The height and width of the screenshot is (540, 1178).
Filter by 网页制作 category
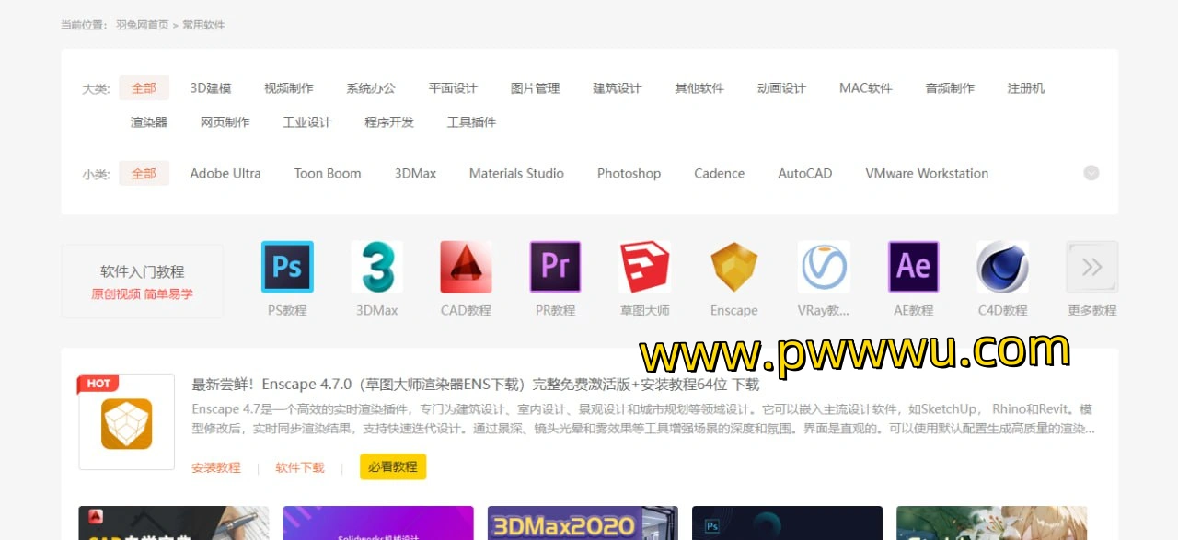coord(225,122)
